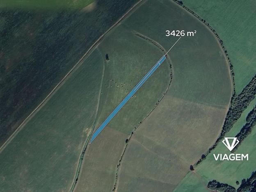Click the small tree on the hedge near the bottom center
This screenshot has height=192, width=256.
127,141
